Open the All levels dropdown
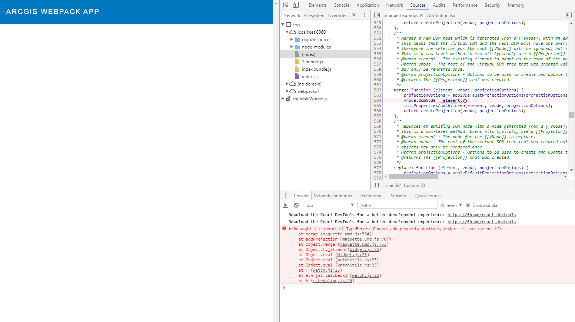This screenshot has width=575, height=322. click(x=451, y=205)
